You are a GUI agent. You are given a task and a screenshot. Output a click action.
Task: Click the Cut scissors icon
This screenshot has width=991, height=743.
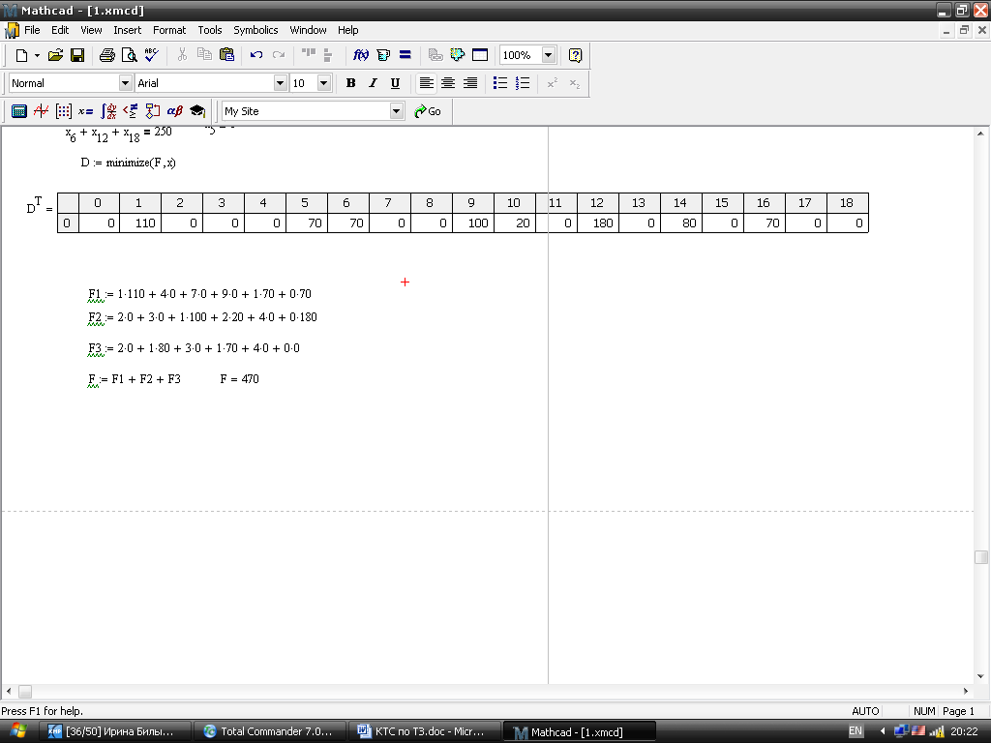(182, 55)
